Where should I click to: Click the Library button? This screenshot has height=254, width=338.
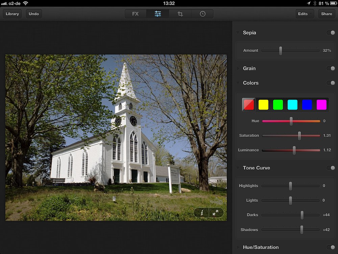coord(12,14)
